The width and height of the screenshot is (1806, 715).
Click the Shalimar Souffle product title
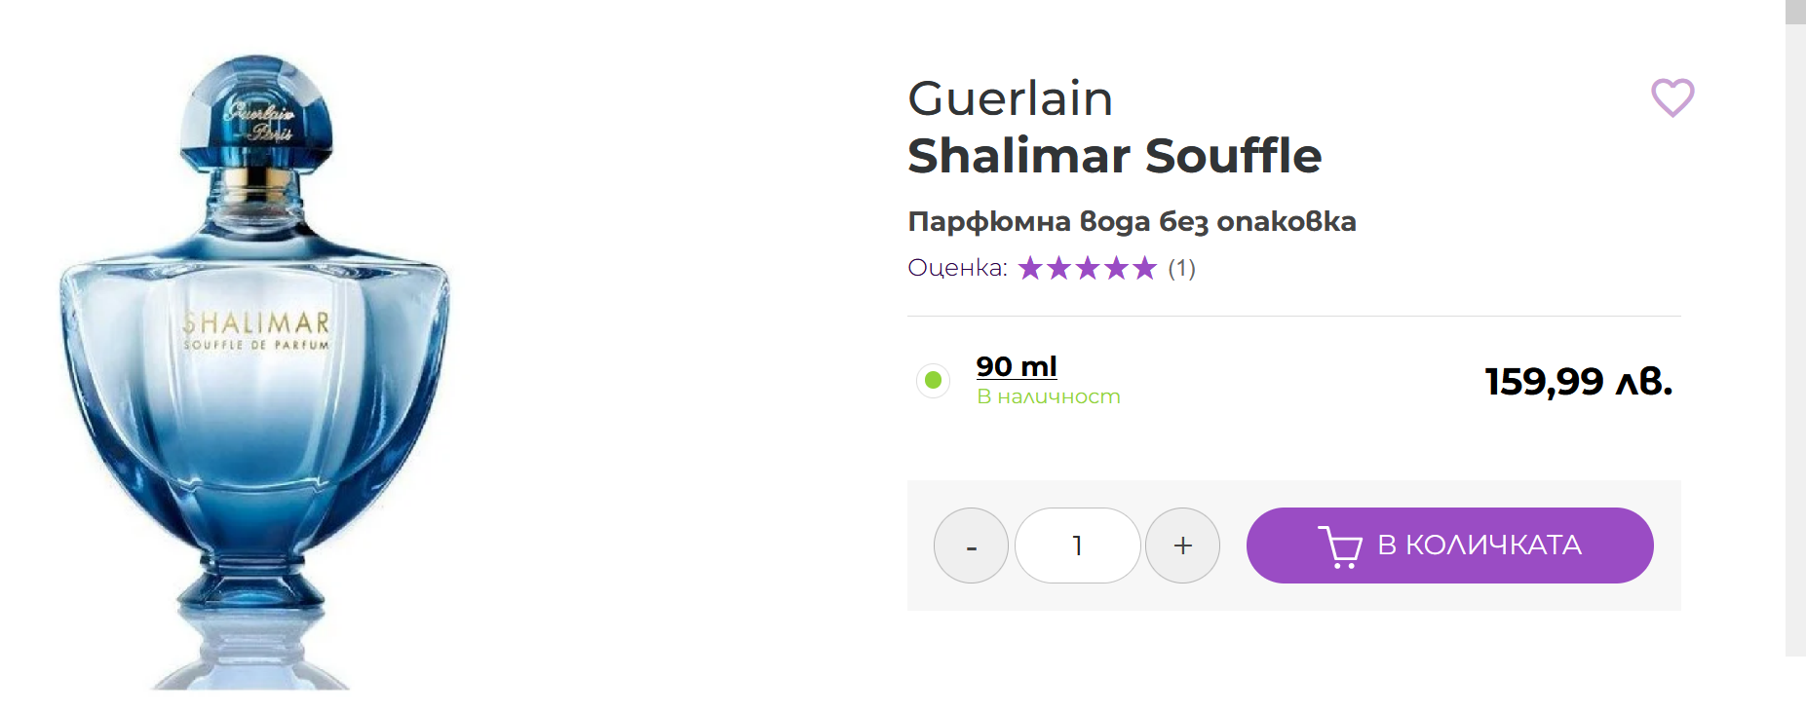click(1114, 156)
